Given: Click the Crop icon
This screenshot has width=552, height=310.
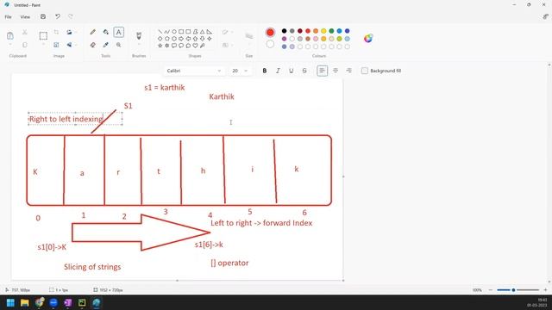Looking at the screenshot, I should (x=56, y=32).
